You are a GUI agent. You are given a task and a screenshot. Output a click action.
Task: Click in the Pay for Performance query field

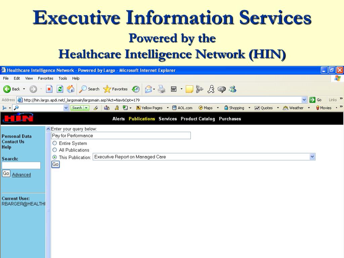pyautogui.click(x=121, y=136)
